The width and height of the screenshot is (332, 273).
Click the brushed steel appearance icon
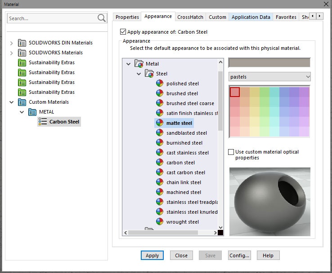(160, 93)
